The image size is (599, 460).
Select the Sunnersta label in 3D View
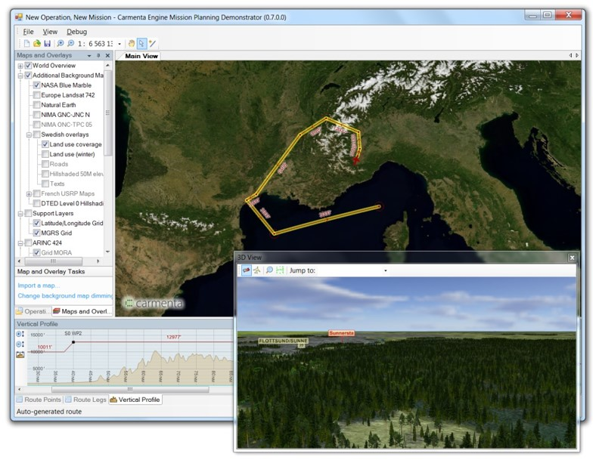point(342,333)
